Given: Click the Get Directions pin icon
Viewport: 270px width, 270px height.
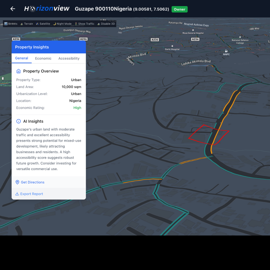Looking at the screenshot, I should pos(17,182).
